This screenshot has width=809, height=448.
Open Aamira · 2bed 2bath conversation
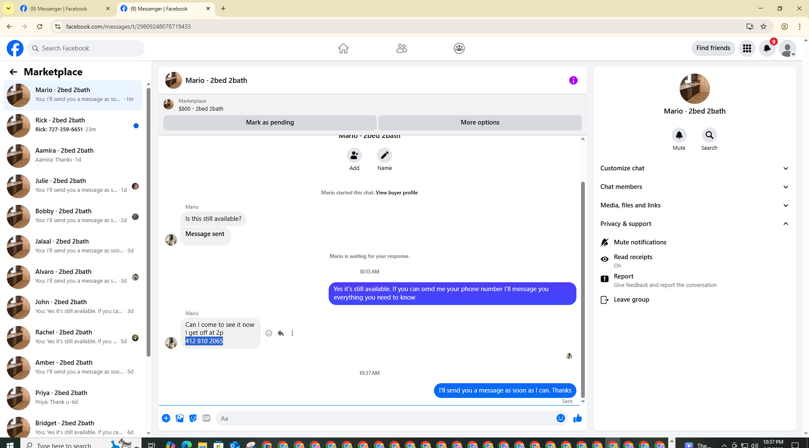(x=73, y=156)
